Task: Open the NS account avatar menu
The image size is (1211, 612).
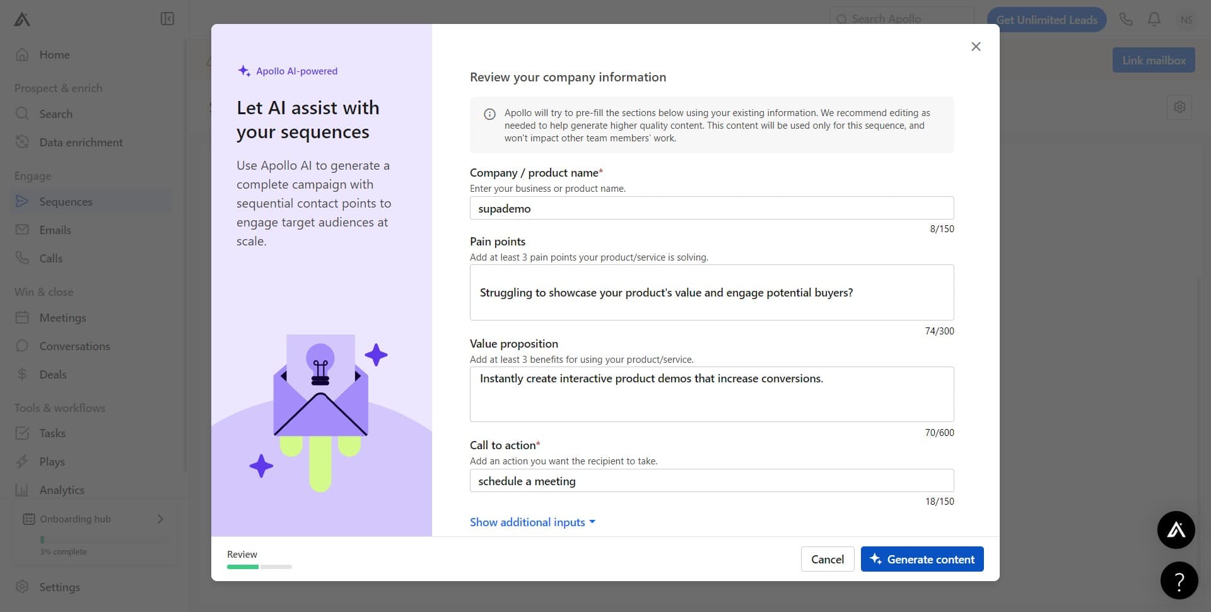Action: pyautogui.click(x=1186, y=20)
